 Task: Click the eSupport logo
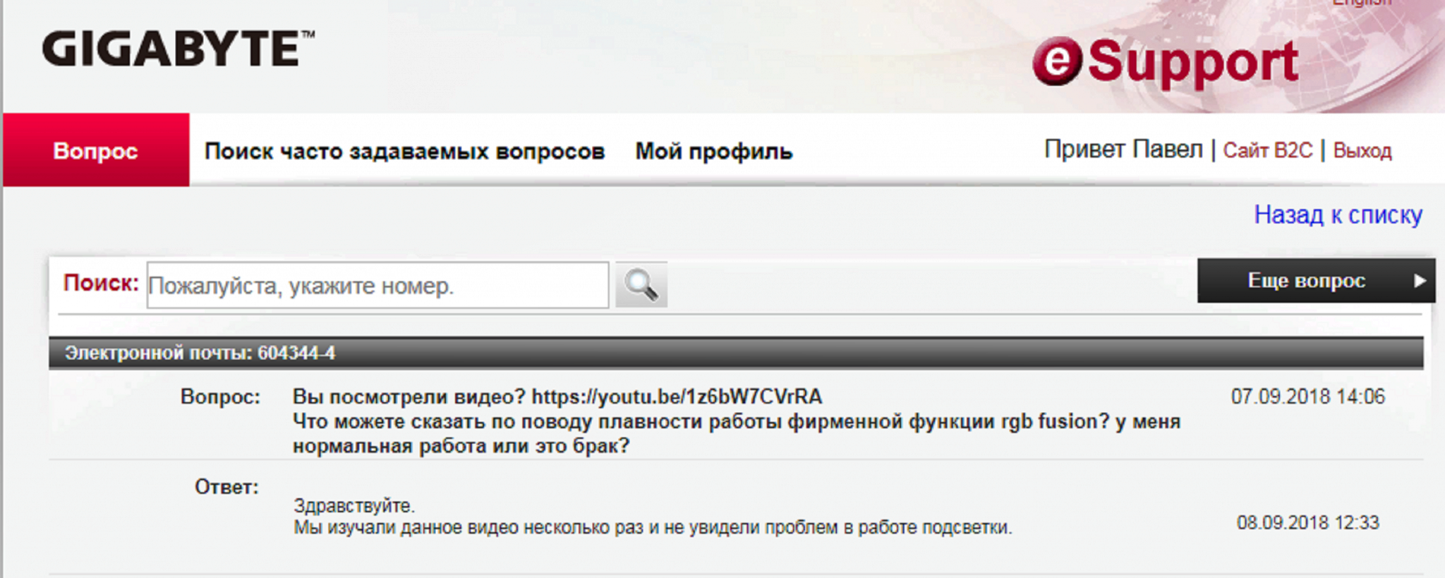click(1166, 63)
